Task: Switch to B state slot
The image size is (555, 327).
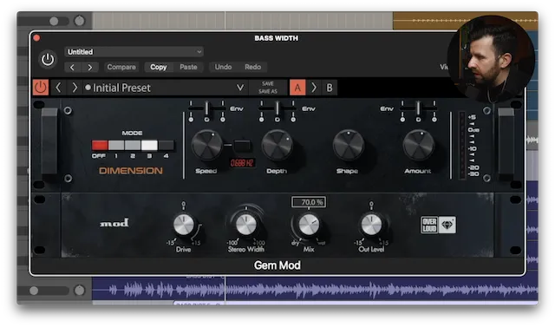Action: [330, 88]
